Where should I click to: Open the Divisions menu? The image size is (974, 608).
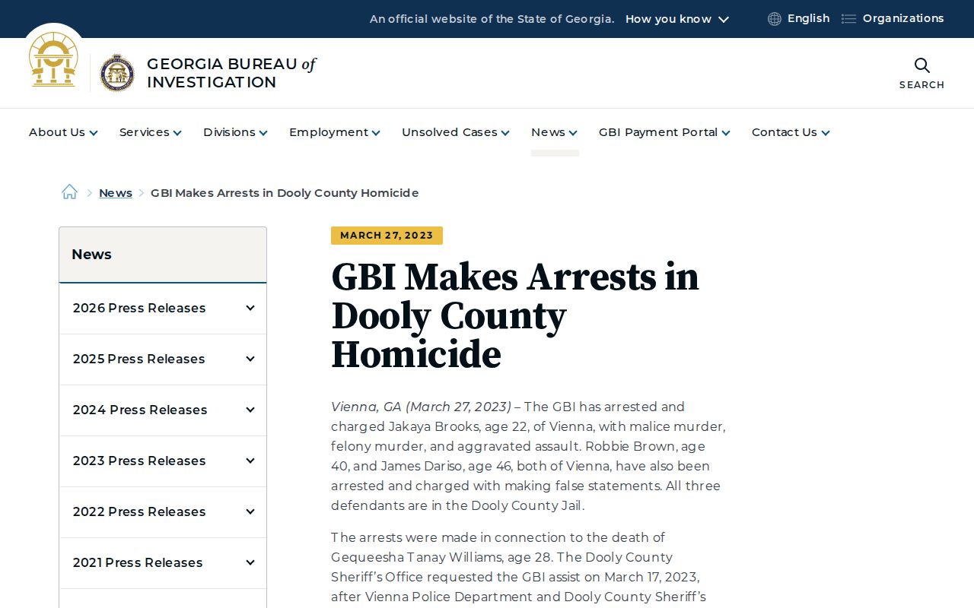235,132
